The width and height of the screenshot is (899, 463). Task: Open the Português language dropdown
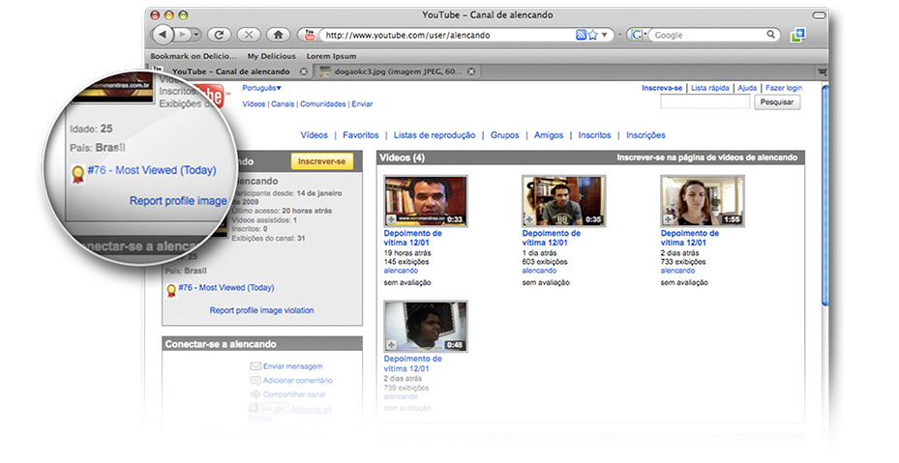262,88
